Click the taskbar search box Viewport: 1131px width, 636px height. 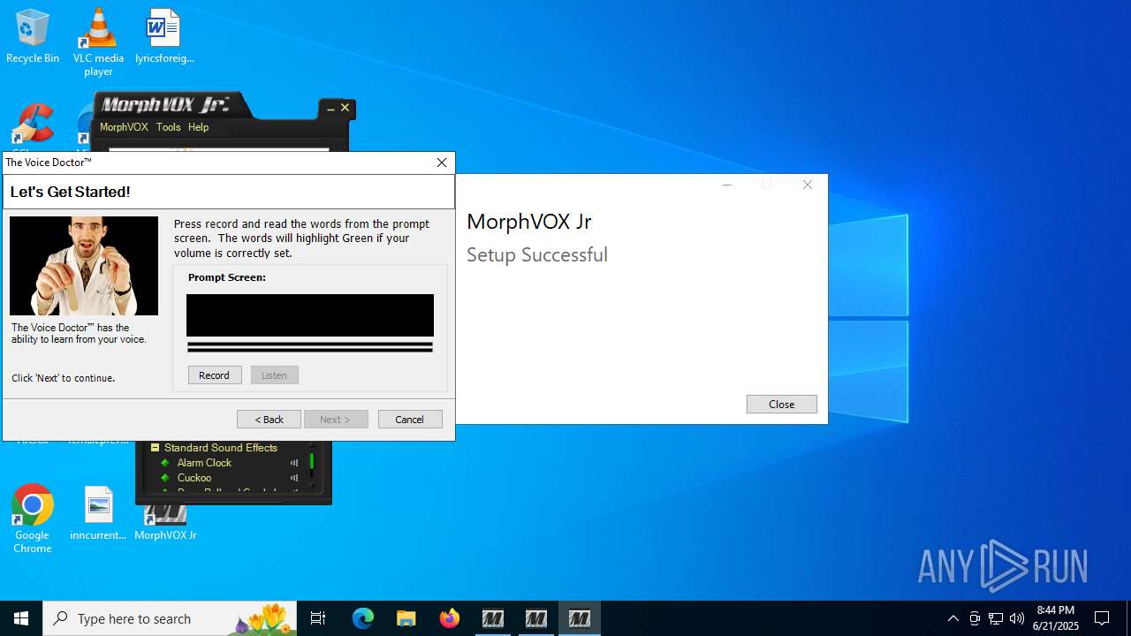click(x=170, y=618)
